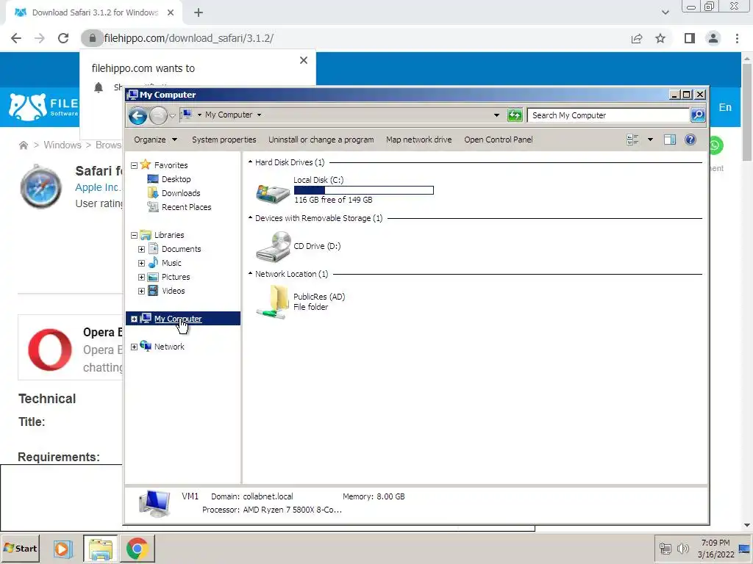The image size is (753, 564).
Task: Close the filehippo.com notification prompt
Action: pos(304,60)
